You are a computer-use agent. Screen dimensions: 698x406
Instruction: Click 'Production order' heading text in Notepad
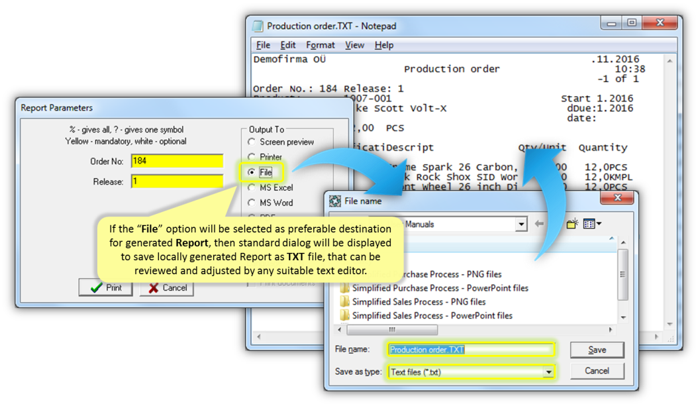[x=452, y=69]
